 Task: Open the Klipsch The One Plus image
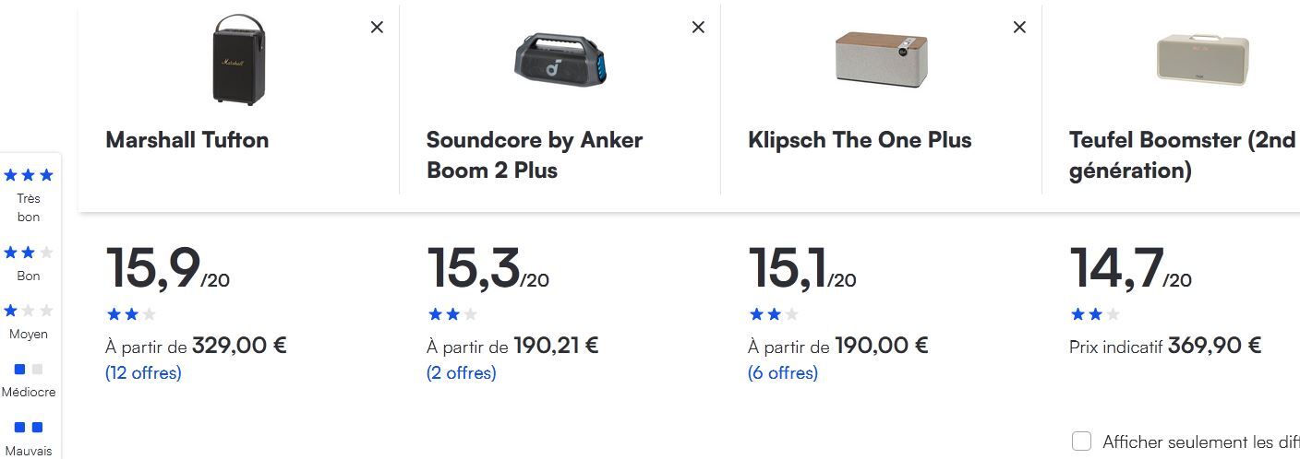coord(881,60)
